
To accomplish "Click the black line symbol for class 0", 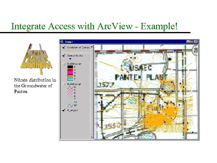I will tap(70, 88).
